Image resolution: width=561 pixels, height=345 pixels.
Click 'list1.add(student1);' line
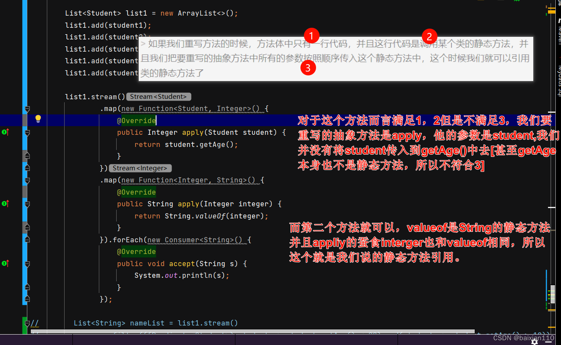[108, 25]
